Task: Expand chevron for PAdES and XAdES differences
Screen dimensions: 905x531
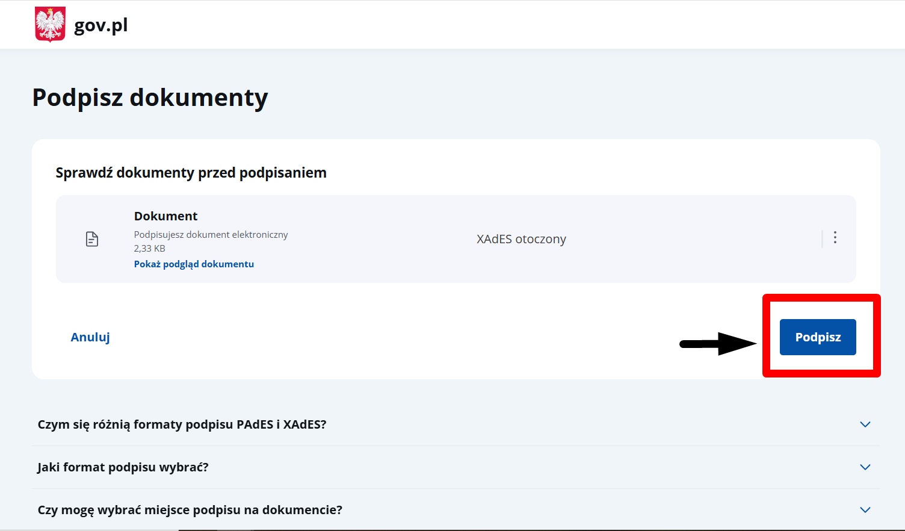Action: click(865, 424)
